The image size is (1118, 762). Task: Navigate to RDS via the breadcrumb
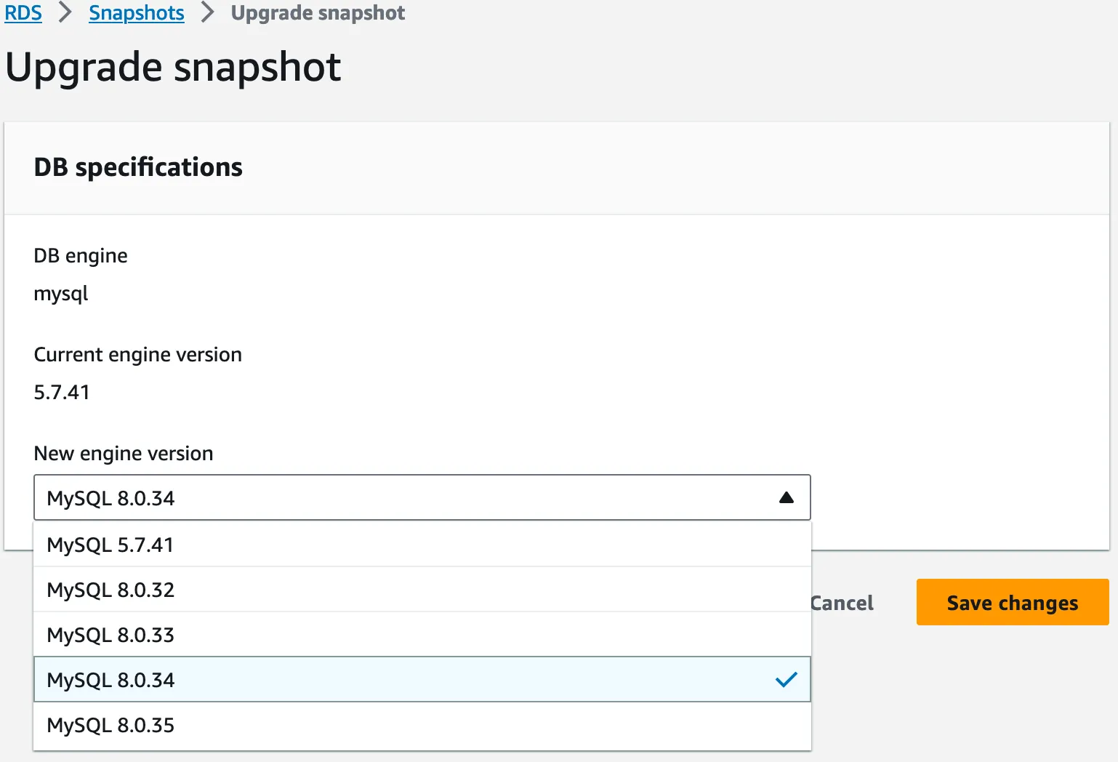coord(23,12)
